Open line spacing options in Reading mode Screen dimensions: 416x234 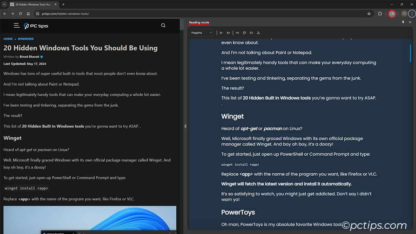[251, 33]
